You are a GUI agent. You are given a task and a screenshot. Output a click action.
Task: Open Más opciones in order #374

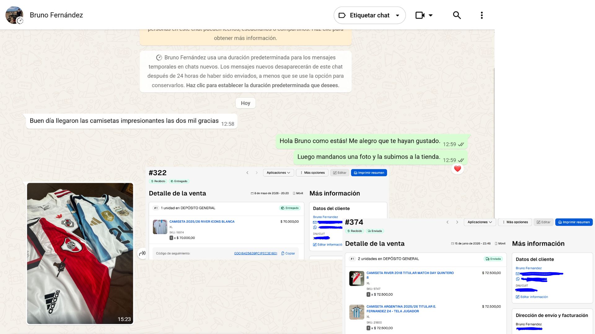coord(515,222)
